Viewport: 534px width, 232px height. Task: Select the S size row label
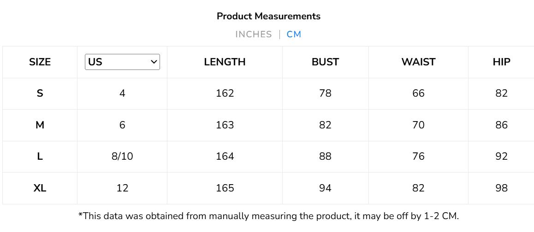click(x=40, y=93)
